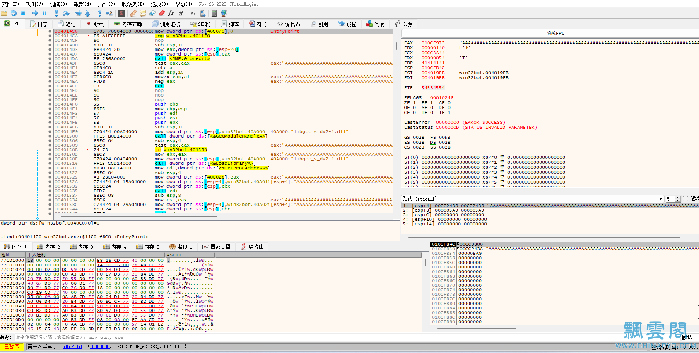Viewport: 699px width, 353px height.
Task: Select the 内存 2 dump tab
Action: 49,247
